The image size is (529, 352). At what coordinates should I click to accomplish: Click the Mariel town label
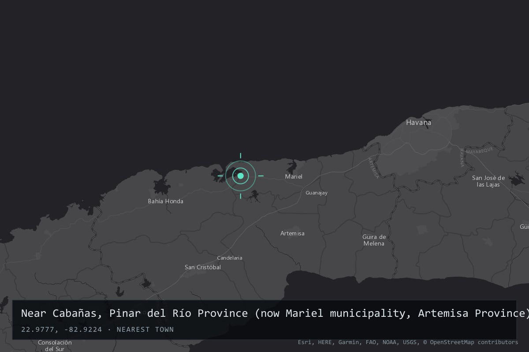pyautogui.click(x=294, y=176)
